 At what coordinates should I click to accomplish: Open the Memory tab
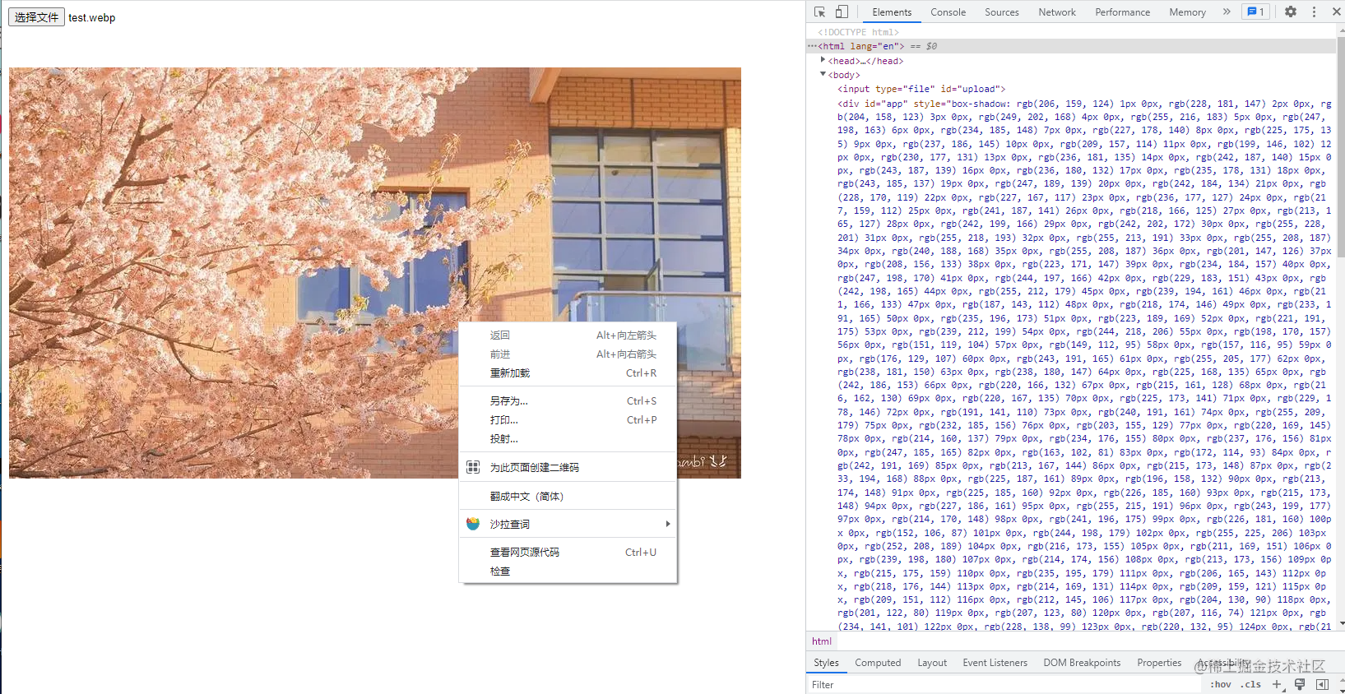1187,12
